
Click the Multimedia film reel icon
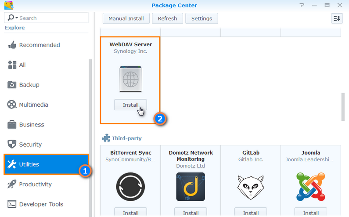tap(12, 105)
